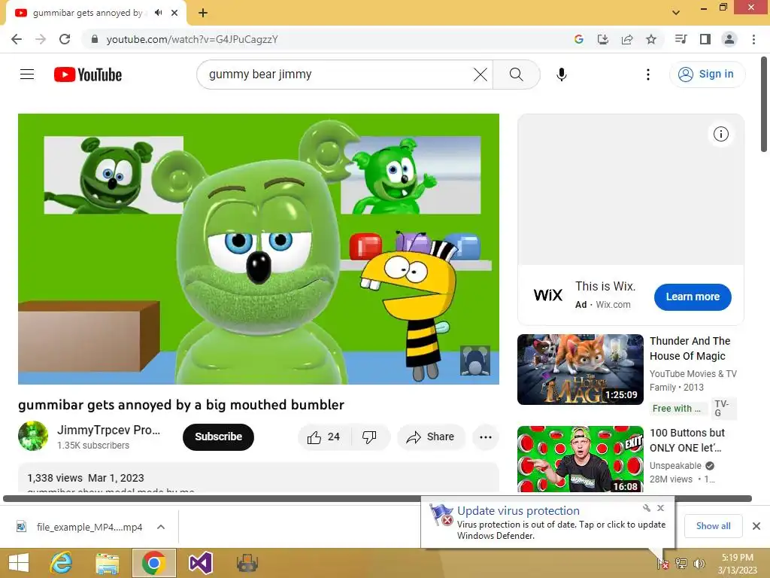Screen dimensions: 770x578
Task: Subscribe to JimmyTrpcev channel
Action: click(218, 437)
